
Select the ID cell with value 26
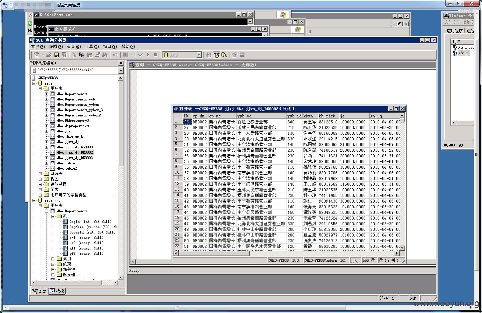coord(187,122)
